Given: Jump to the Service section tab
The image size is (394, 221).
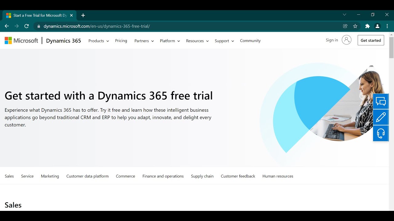Looking at the screenshot, I should pyautogui.click(x=27, y=176).
